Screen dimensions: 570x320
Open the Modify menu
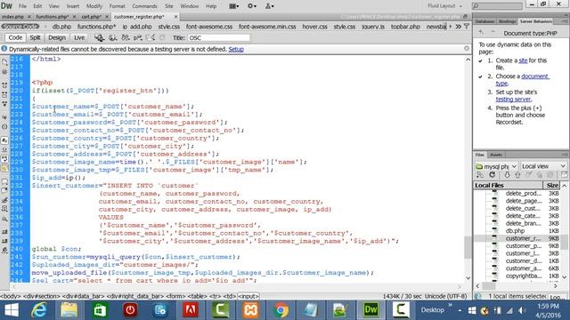94,6
